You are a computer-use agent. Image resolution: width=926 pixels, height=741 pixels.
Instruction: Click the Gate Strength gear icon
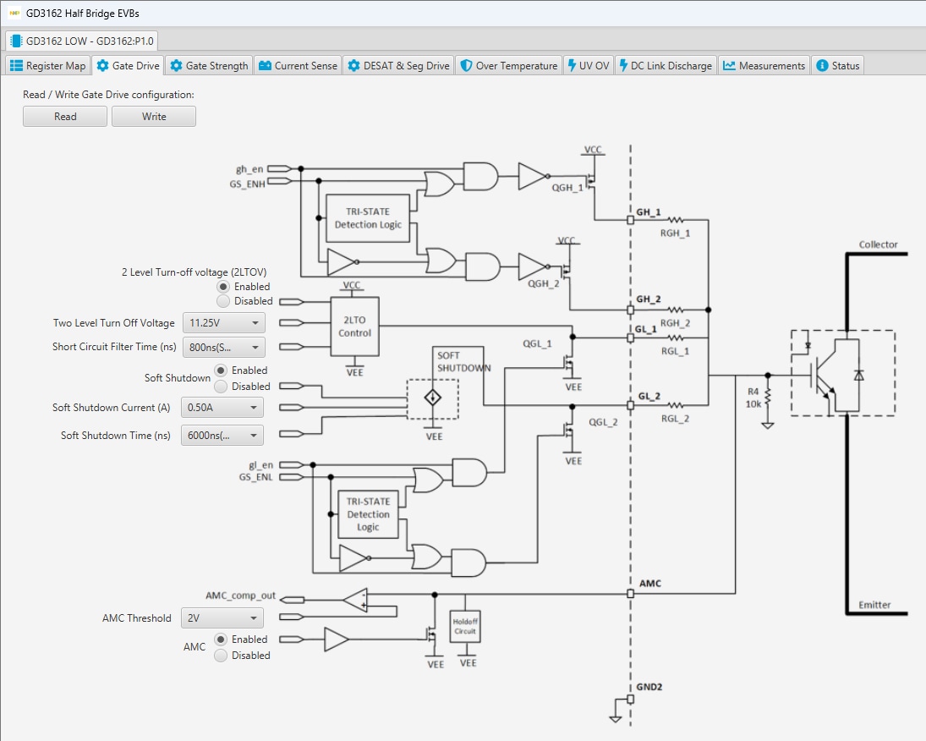coord(176,66)
